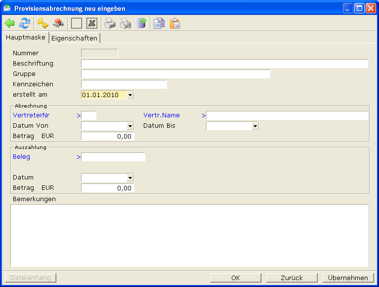The height and width of the screenshot is (287, 379).
Task: Click the blue refresh arrows icon
Action: point(25,23)
